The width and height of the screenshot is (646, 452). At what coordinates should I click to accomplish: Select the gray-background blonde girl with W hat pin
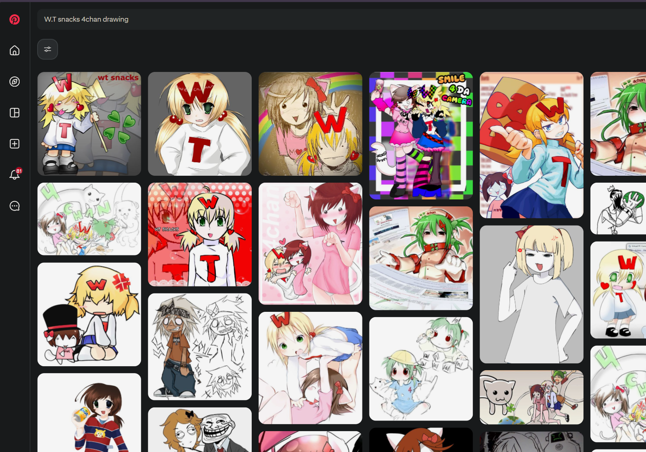click(x=199, y=124)
